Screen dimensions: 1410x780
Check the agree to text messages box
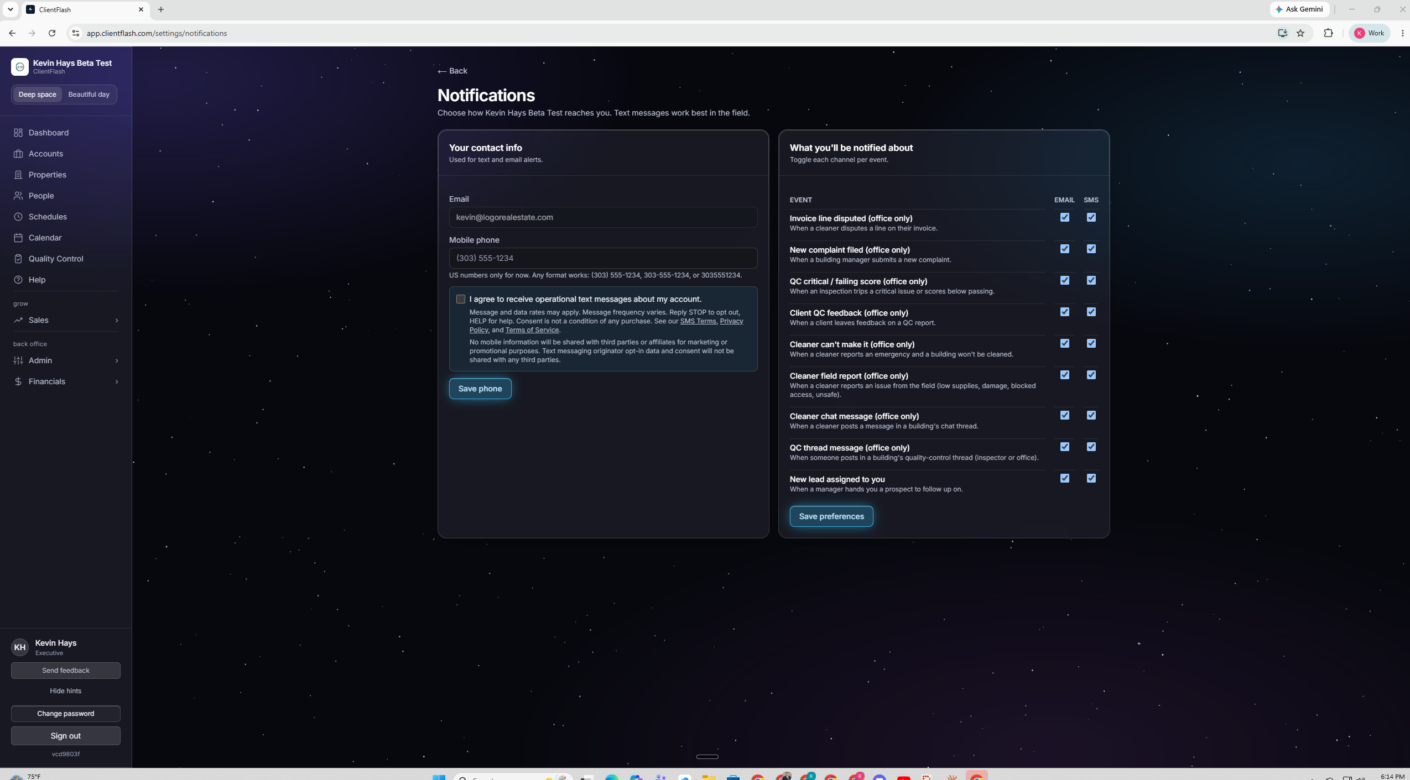[461, 299]
